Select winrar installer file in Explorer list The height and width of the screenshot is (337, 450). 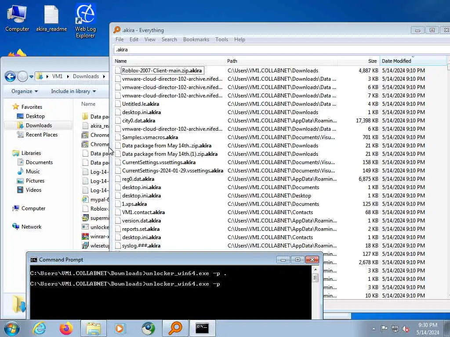95,237
